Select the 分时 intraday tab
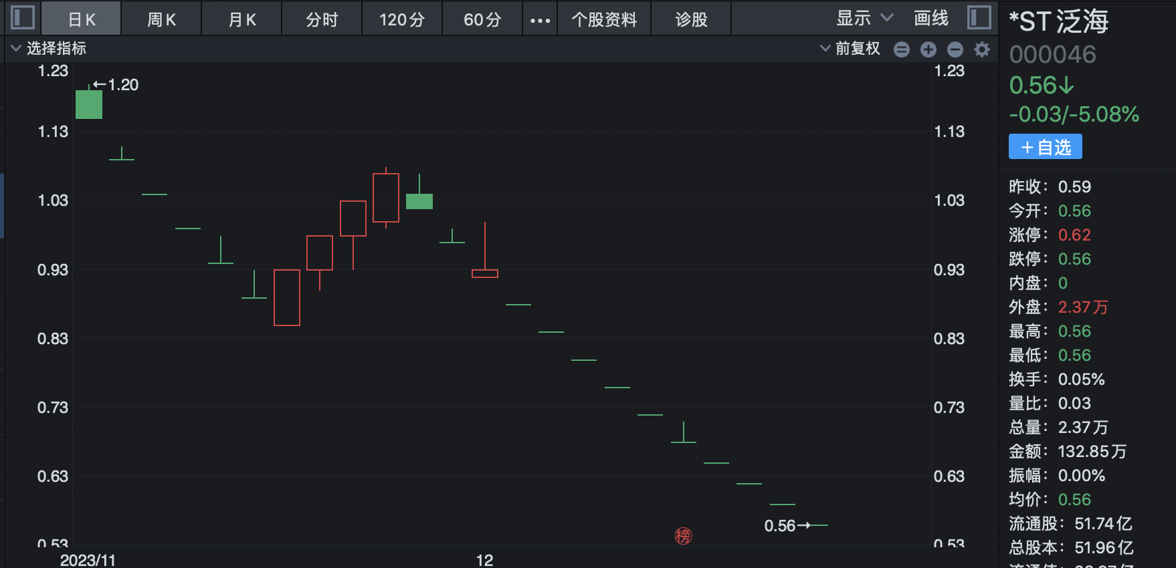Viewport: 1176px width, 568px height. [322, 20]
